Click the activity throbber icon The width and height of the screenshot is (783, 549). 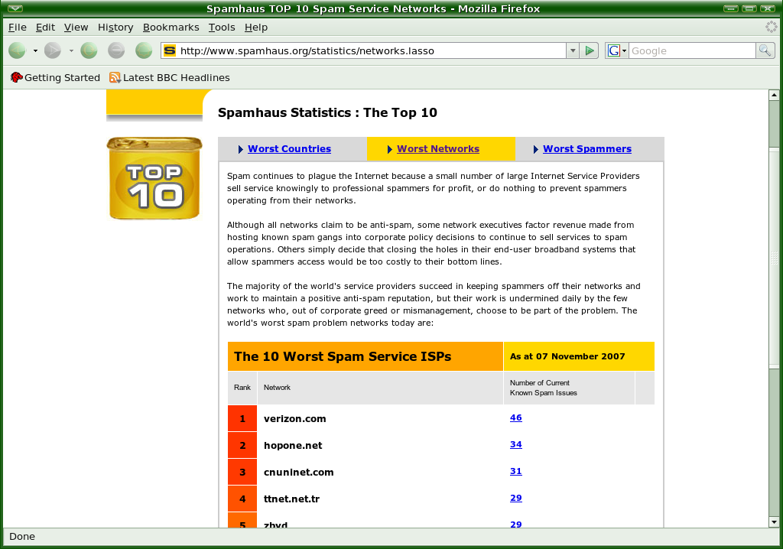tap(772, 27)
